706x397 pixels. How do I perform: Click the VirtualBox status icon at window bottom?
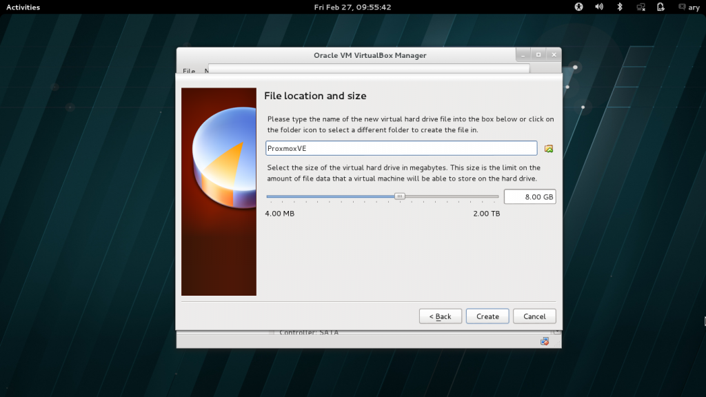point(545,342)
